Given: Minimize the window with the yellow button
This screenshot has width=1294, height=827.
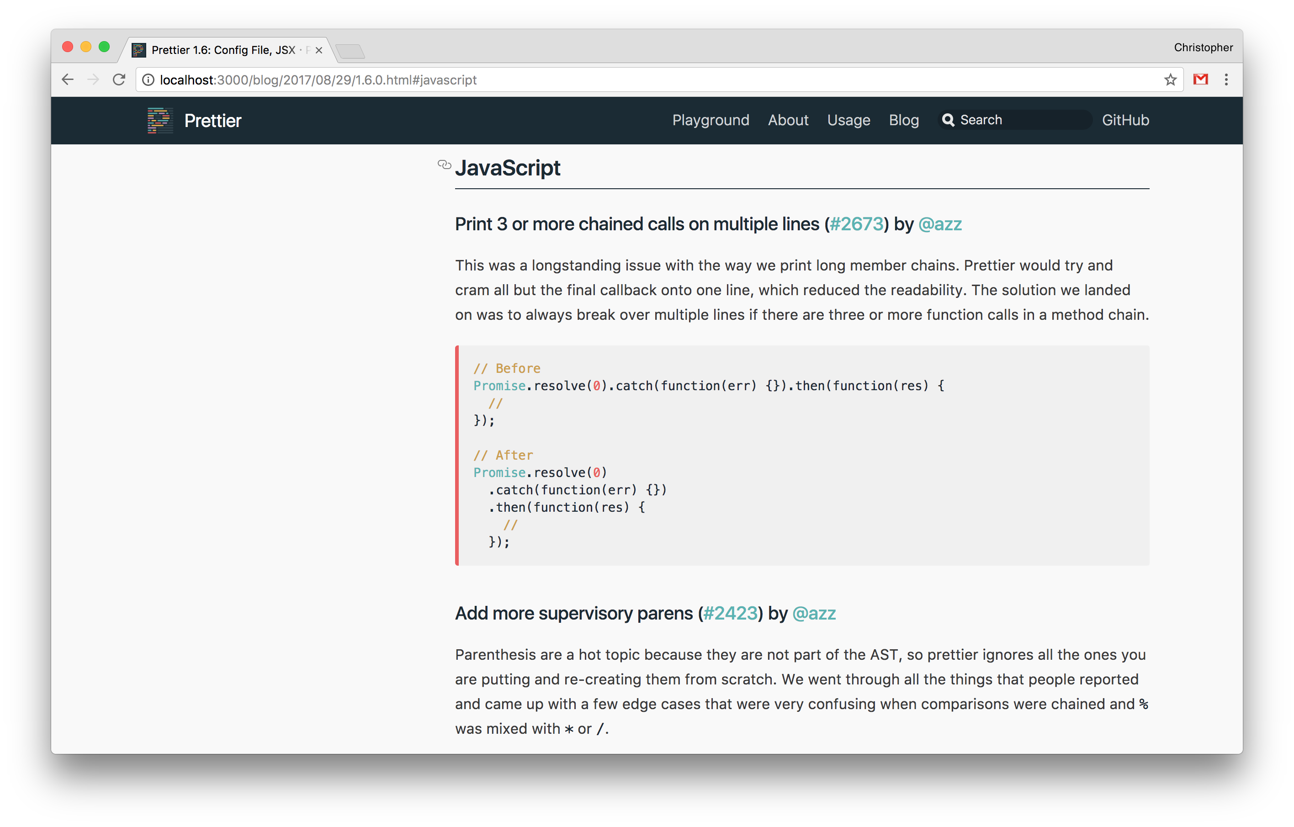Looking at the screenshot, I should pyautogui.click(x=86, y=47).
